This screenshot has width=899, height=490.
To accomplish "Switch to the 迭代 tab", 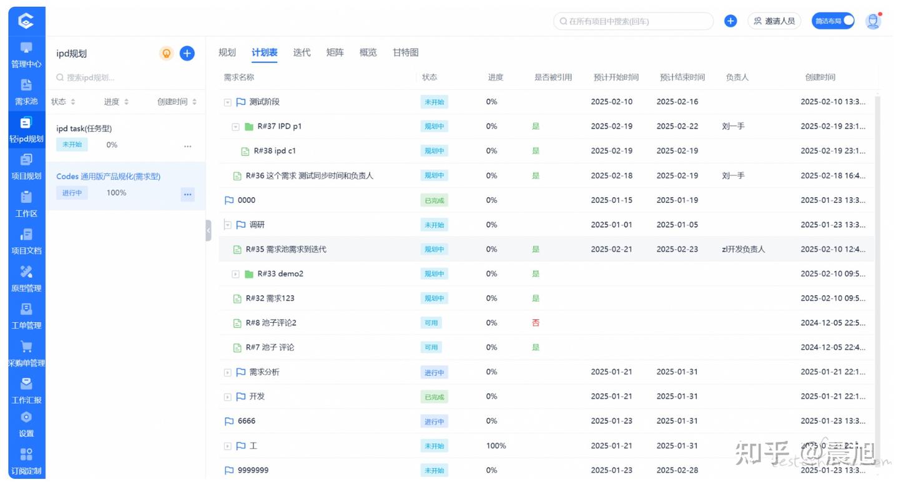I will (x=302, y=52).
